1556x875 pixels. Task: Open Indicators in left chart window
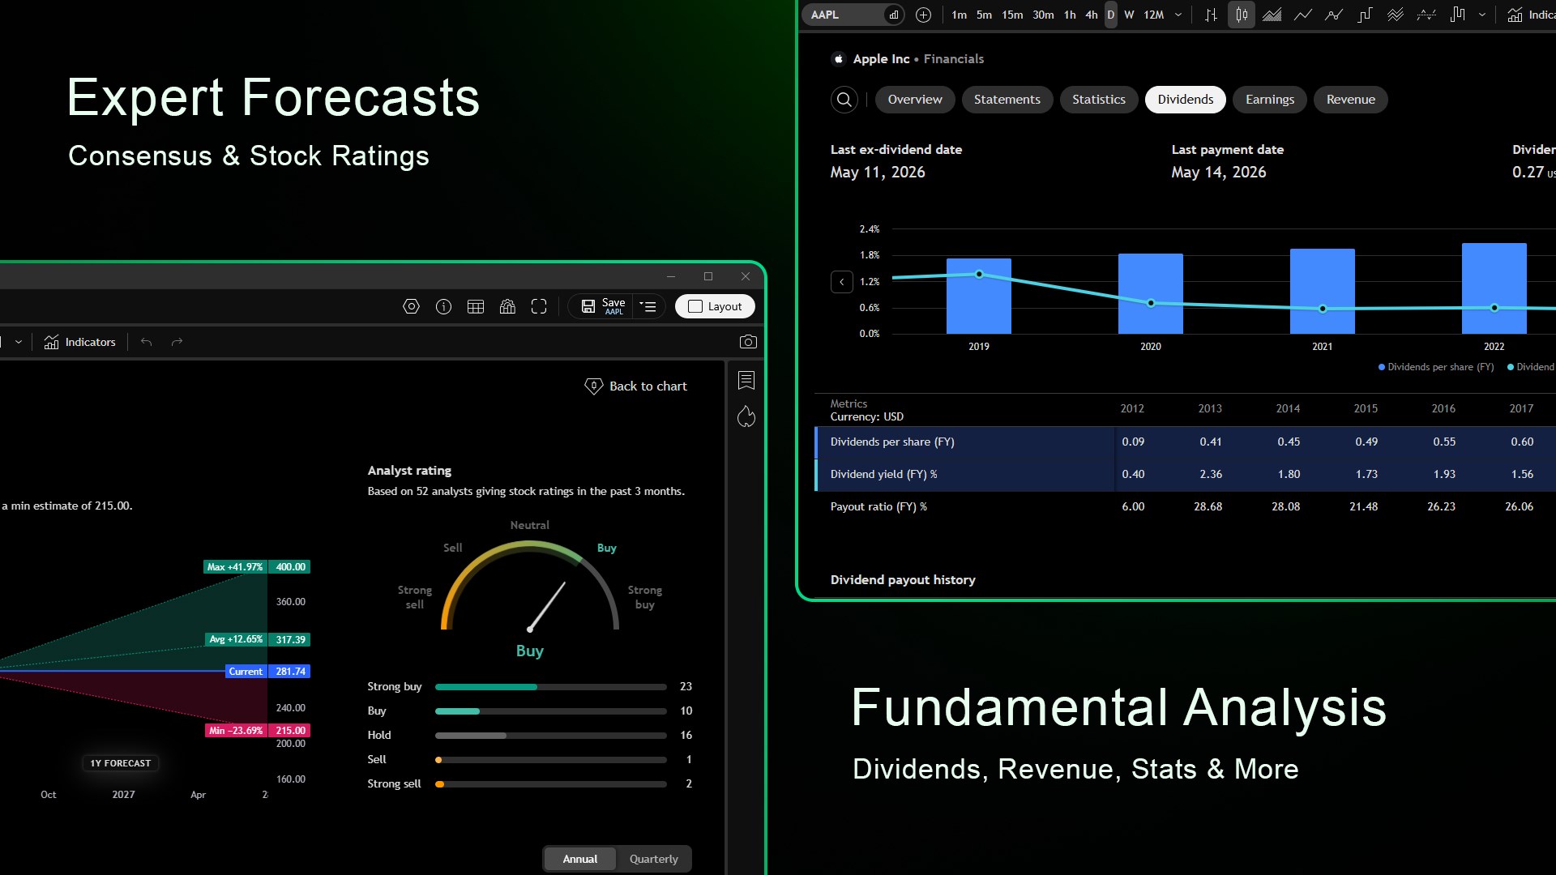(79, 342)
